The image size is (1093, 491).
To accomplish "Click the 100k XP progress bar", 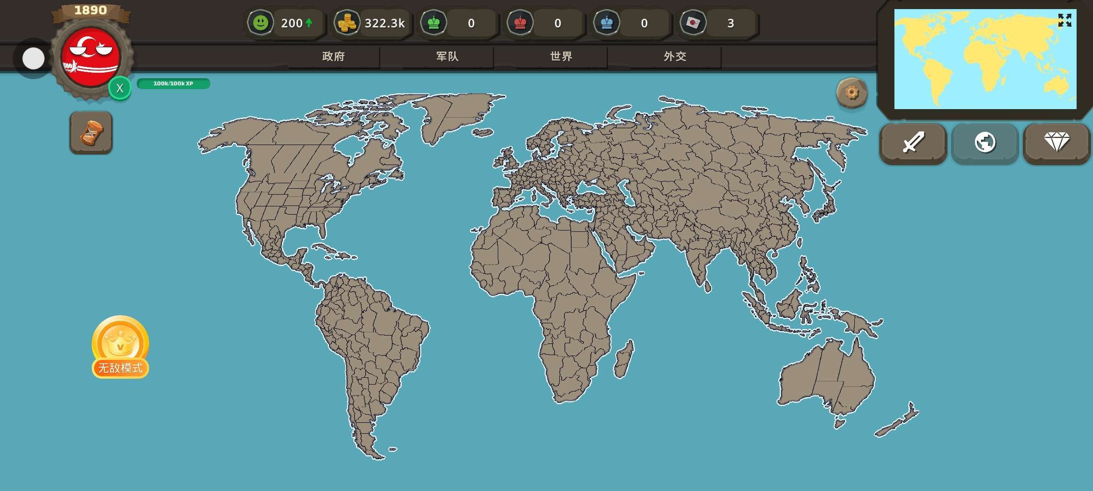I will [x=173, y=84].
